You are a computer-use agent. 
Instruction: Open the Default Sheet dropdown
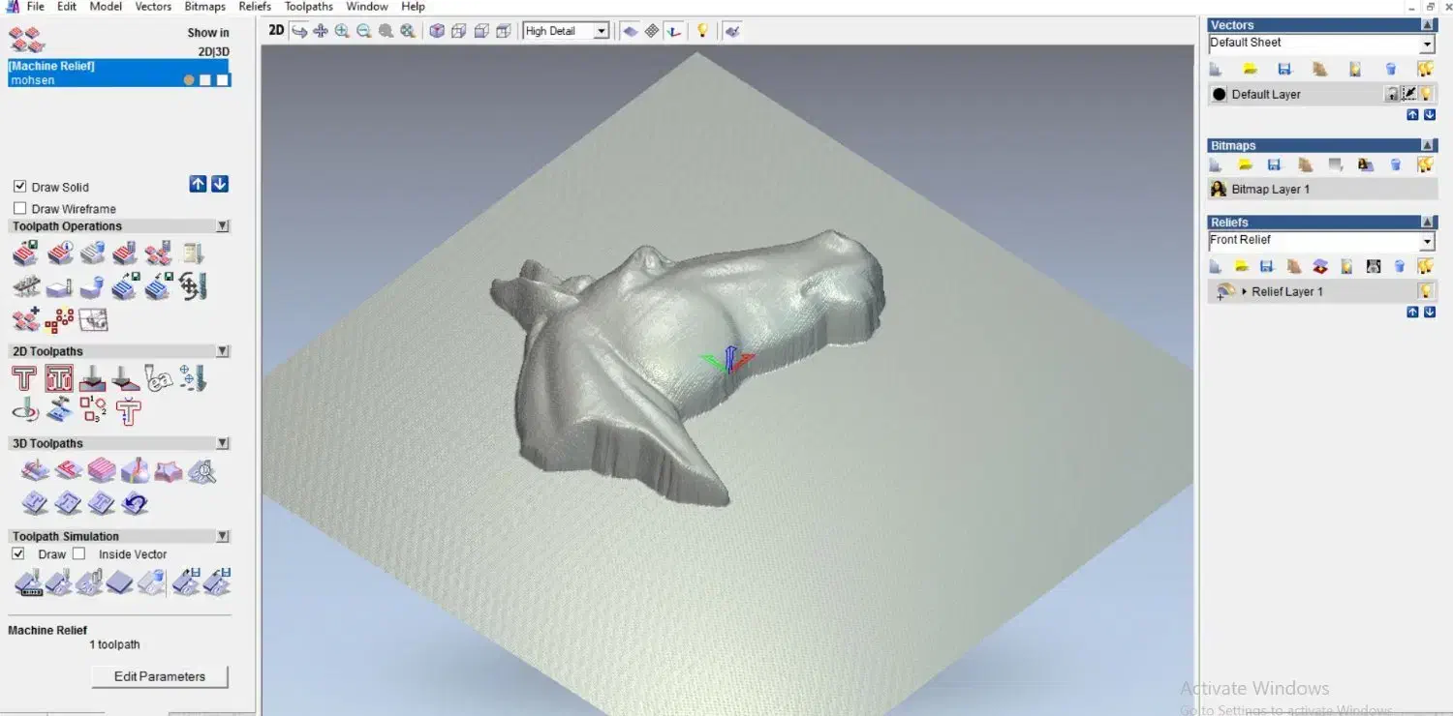[1426, 45]
